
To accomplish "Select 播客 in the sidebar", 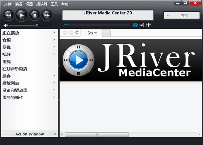I will coord(6,76).
